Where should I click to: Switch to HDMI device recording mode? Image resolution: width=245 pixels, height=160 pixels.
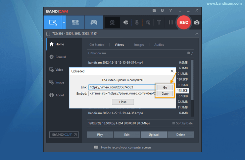75,22
